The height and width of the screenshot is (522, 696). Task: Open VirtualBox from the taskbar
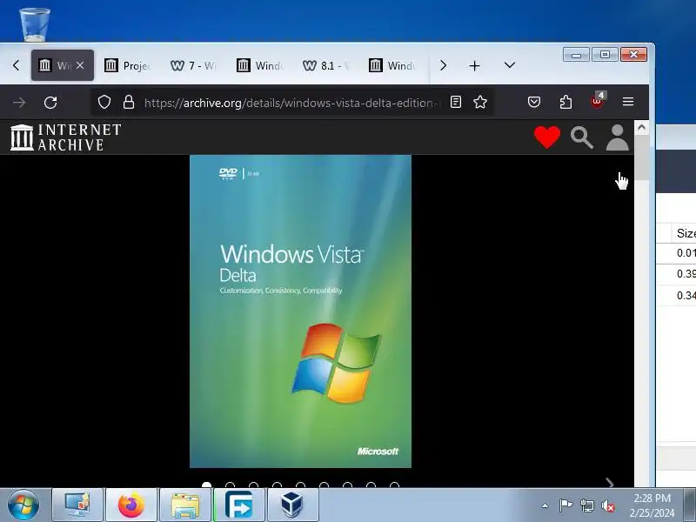pyautogui.click(x=293, y=505)
